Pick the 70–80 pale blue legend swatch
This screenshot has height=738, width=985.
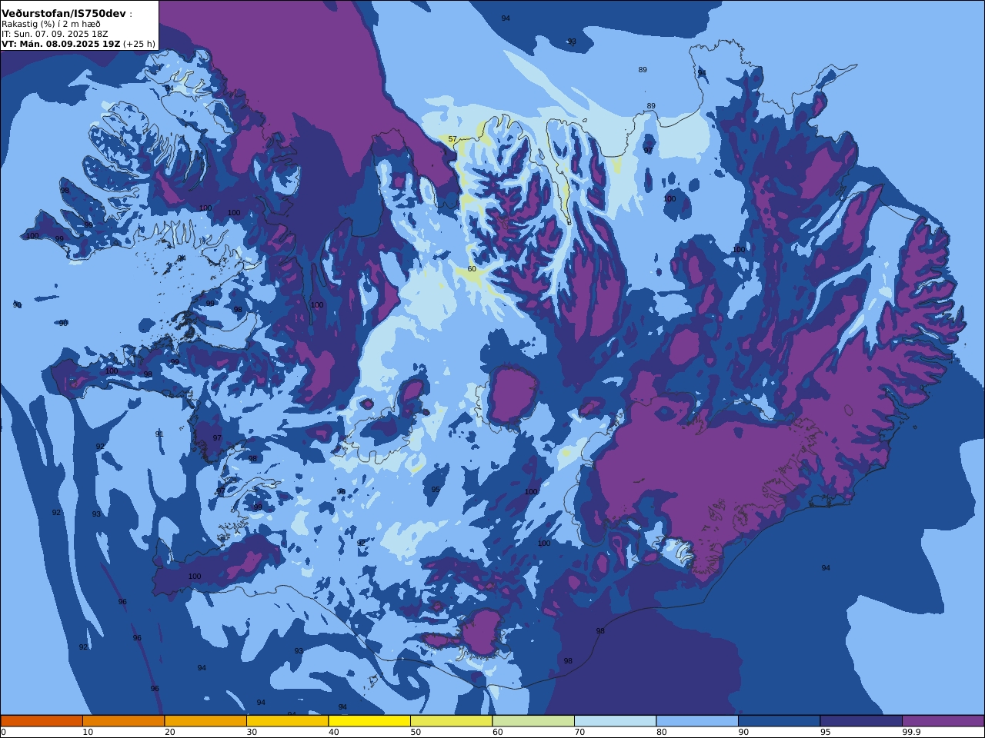tap(615, 721)
